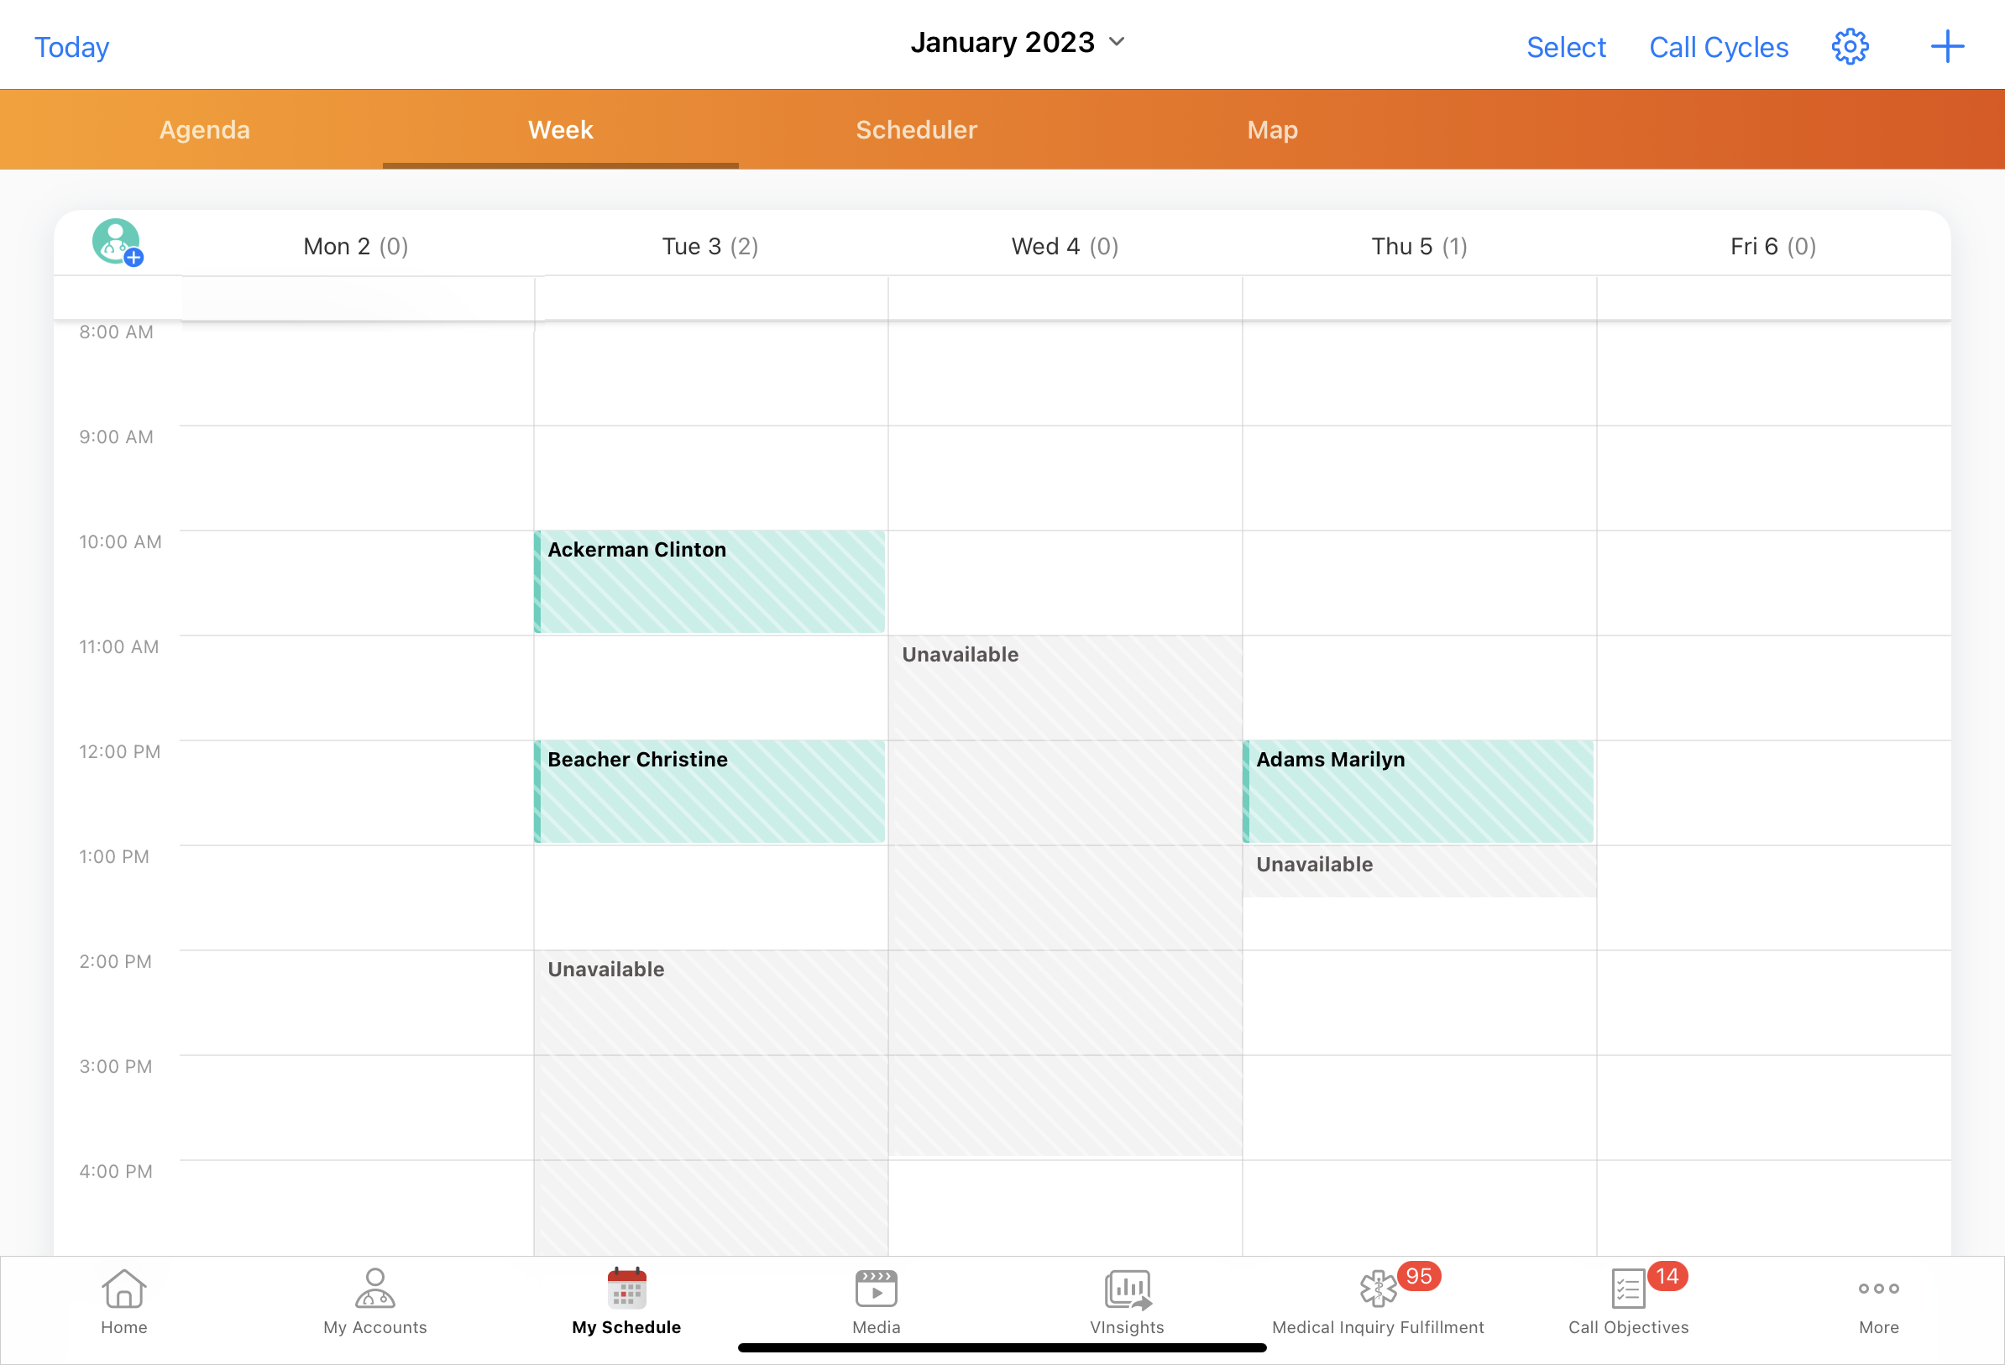Open the Media library icon
The width and height of the screenshot is (2005, 1365).
[876, 1301]
